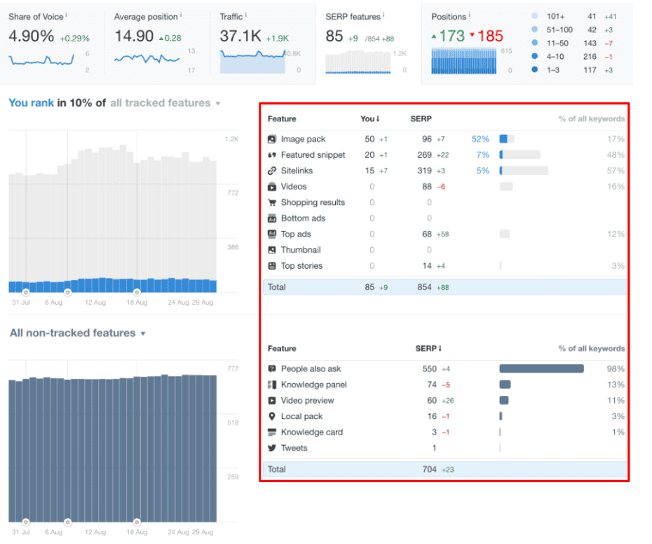Open All non-tracked features dropdown
The height and width of the screenshot is (544, 652).
(77, 333)
